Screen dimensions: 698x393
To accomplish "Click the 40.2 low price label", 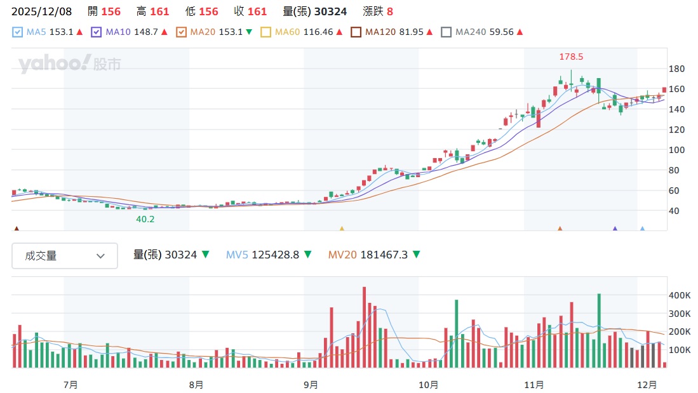I will pyautogui.click(x=145, y=219).
